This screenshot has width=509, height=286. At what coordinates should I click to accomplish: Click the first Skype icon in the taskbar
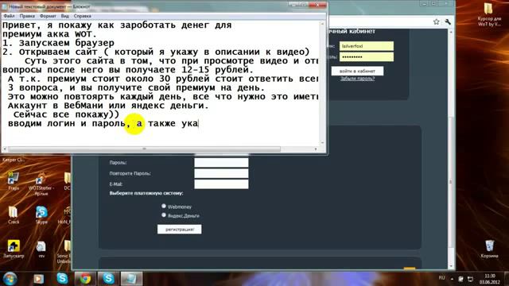(x=62, y=279)
